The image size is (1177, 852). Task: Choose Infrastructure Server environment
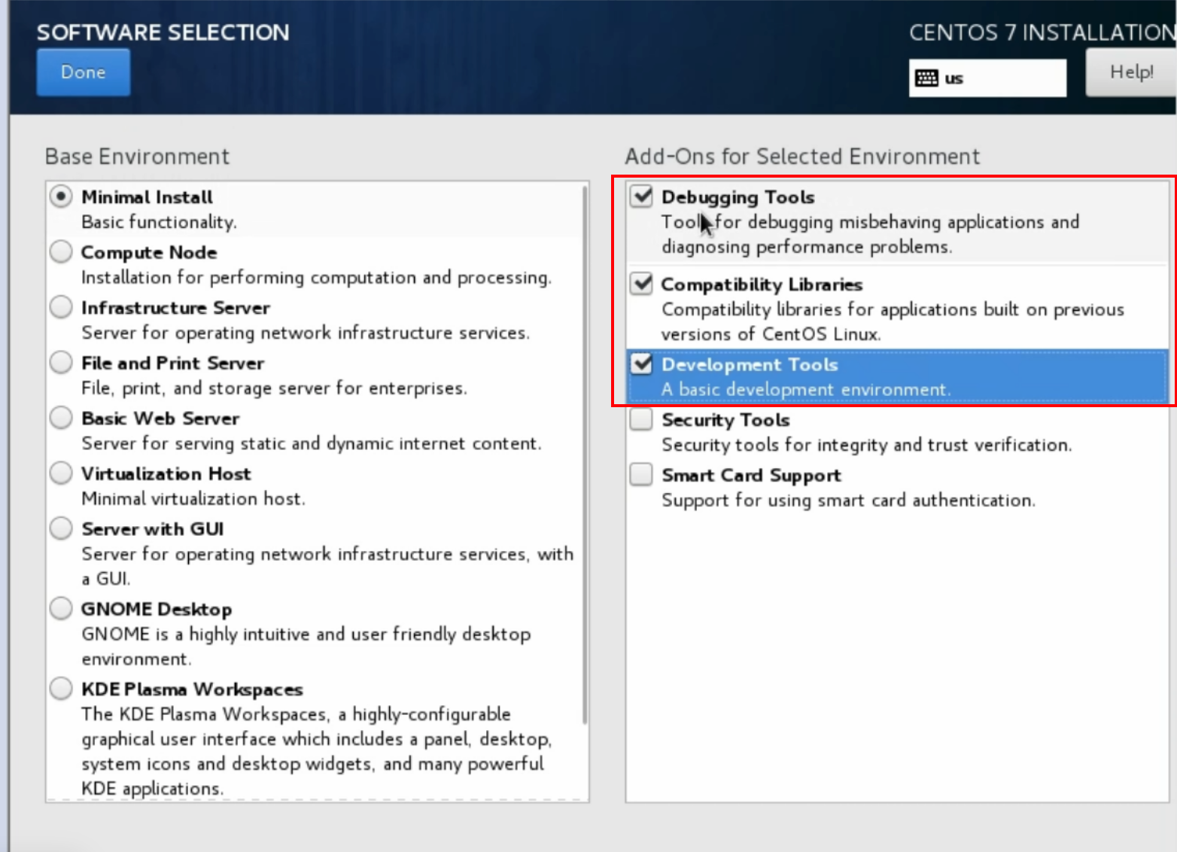(61, 307)
